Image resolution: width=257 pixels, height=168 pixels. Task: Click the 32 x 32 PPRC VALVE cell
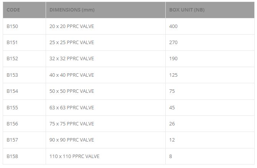coord(72,59)
